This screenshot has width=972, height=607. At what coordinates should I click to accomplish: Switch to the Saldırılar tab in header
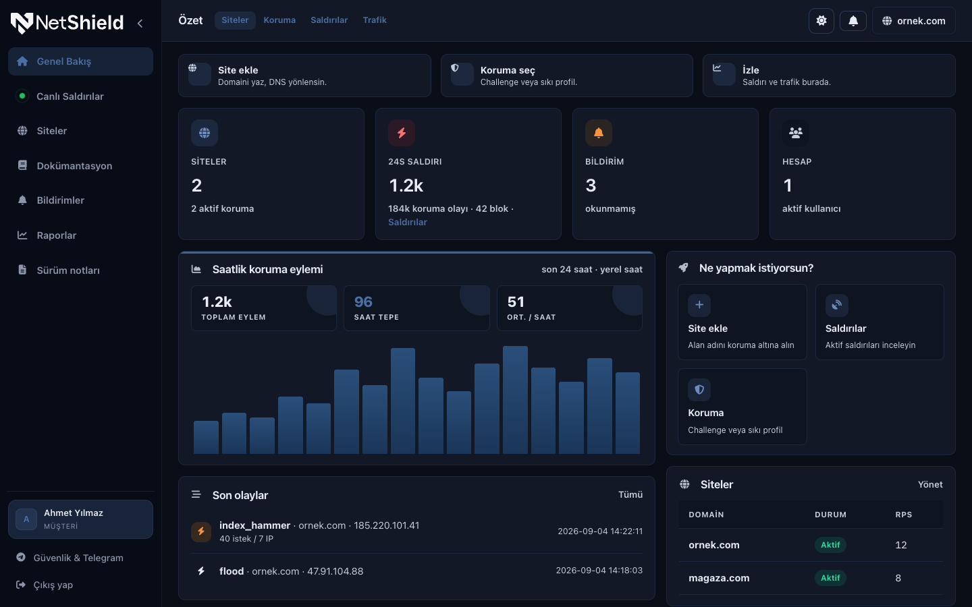tap(329, 20)
